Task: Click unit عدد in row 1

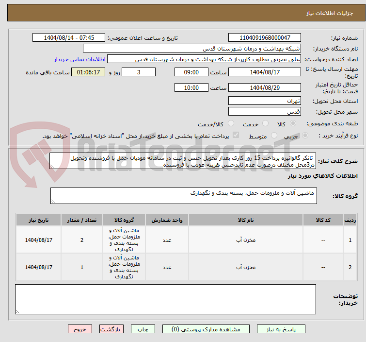Action: click(x=167, y=240)
